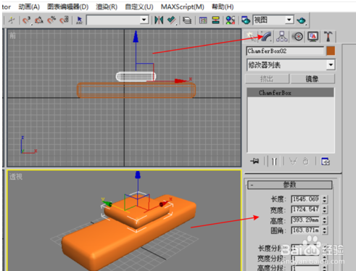The image size is (356, 271).
Task: Click the 前 viewport label
Action: (x=12, y=36)
